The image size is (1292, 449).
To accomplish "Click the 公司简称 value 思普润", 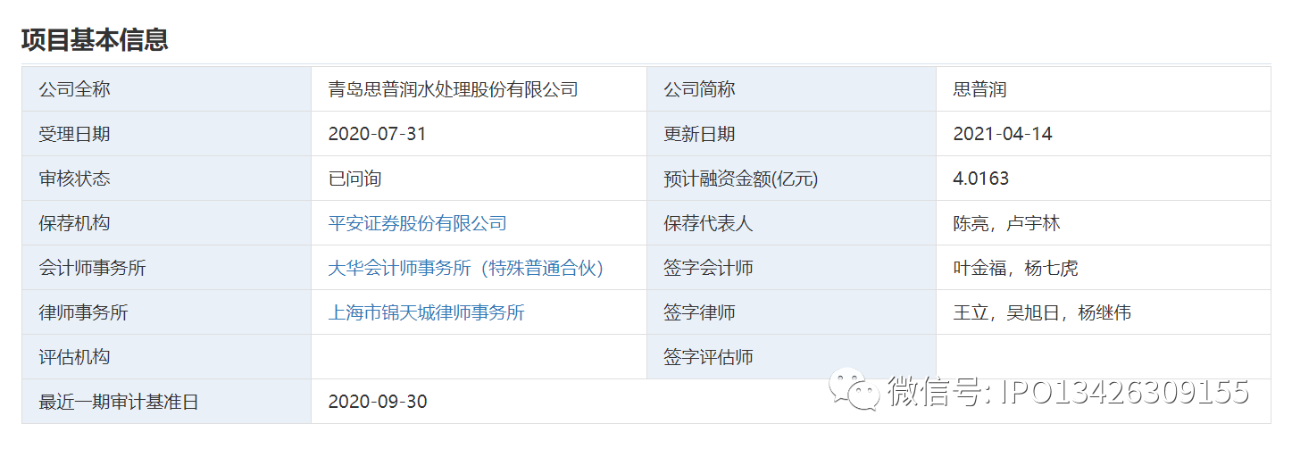I will [979, 89].
